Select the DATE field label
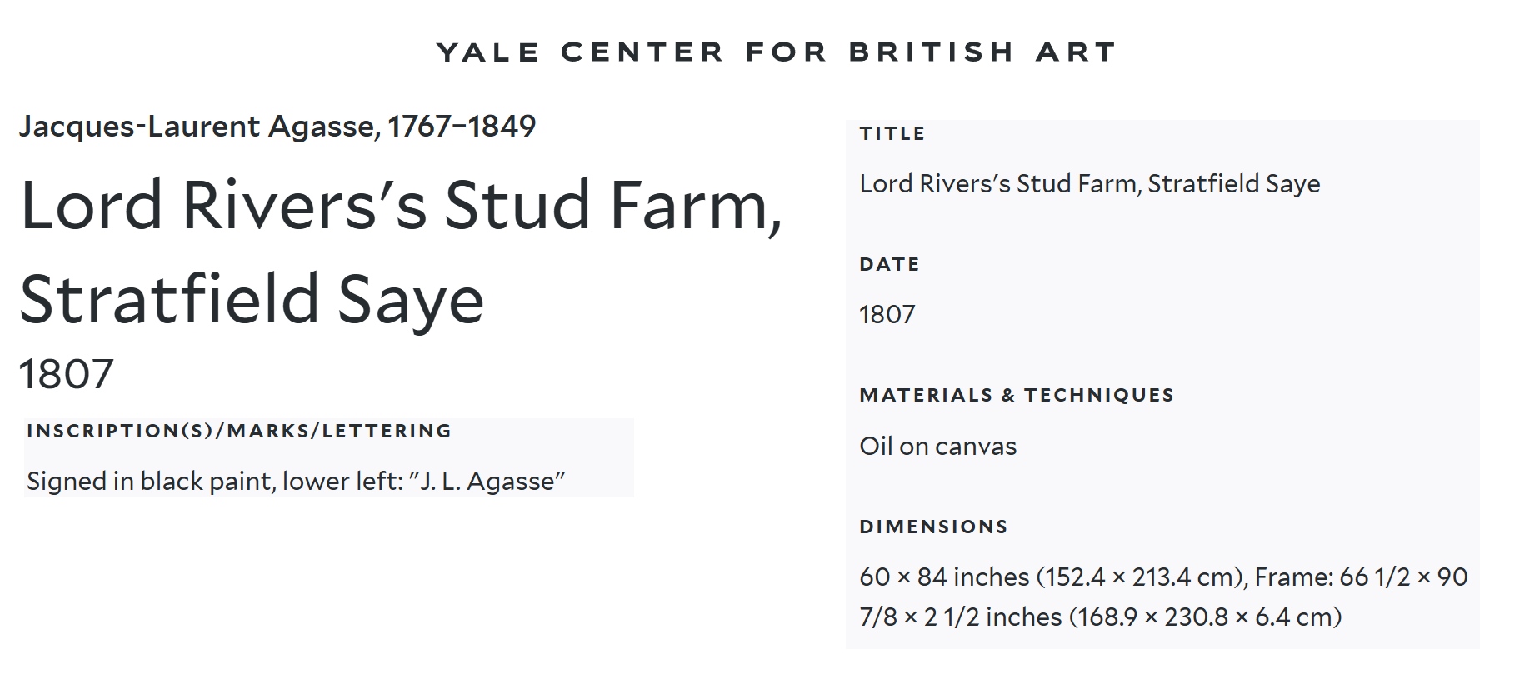This screenshot has height=689, width=1519. (x=889, y=264)
